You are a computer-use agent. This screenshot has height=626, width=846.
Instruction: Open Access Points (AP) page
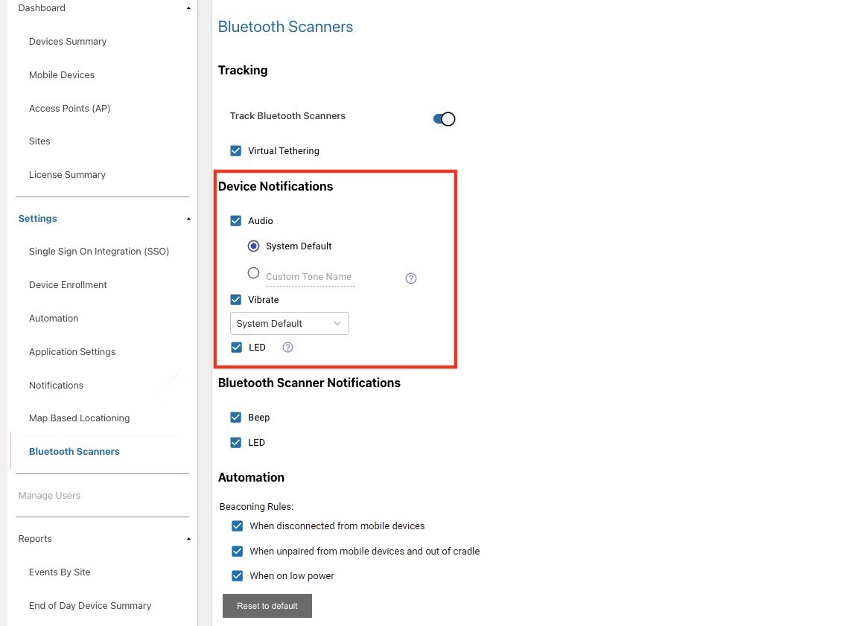69,109
